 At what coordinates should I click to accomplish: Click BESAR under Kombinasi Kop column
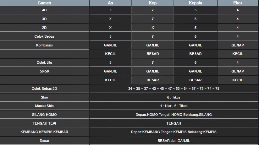click(153, 54)
